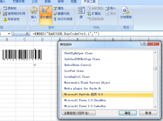The image size is (163, 121).
Task: Switch to the 视图 ribbon tab
Action: tap(73, 2)
